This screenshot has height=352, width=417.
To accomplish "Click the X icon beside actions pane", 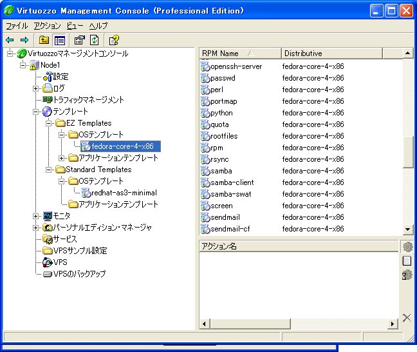I will (407, 318).
